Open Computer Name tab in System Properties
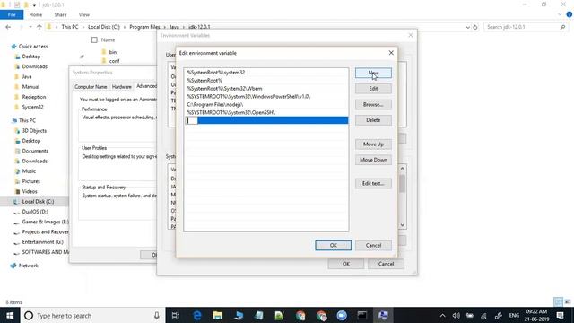 pos(91,87)
